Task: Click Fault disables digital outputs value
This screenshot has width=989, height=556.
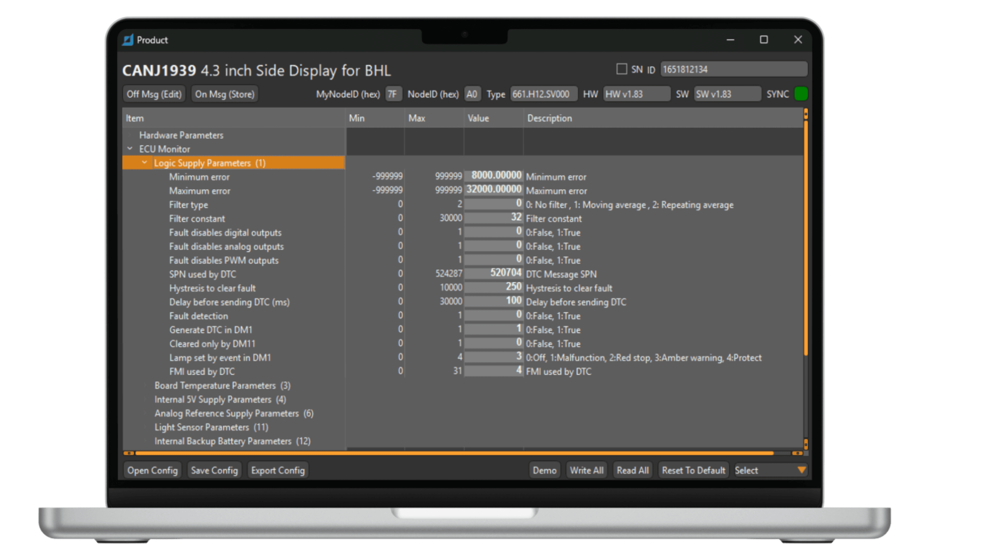Action: 494,231
